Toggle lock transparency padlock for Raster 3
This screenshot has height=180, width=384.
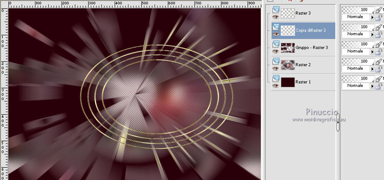(379, 17)
